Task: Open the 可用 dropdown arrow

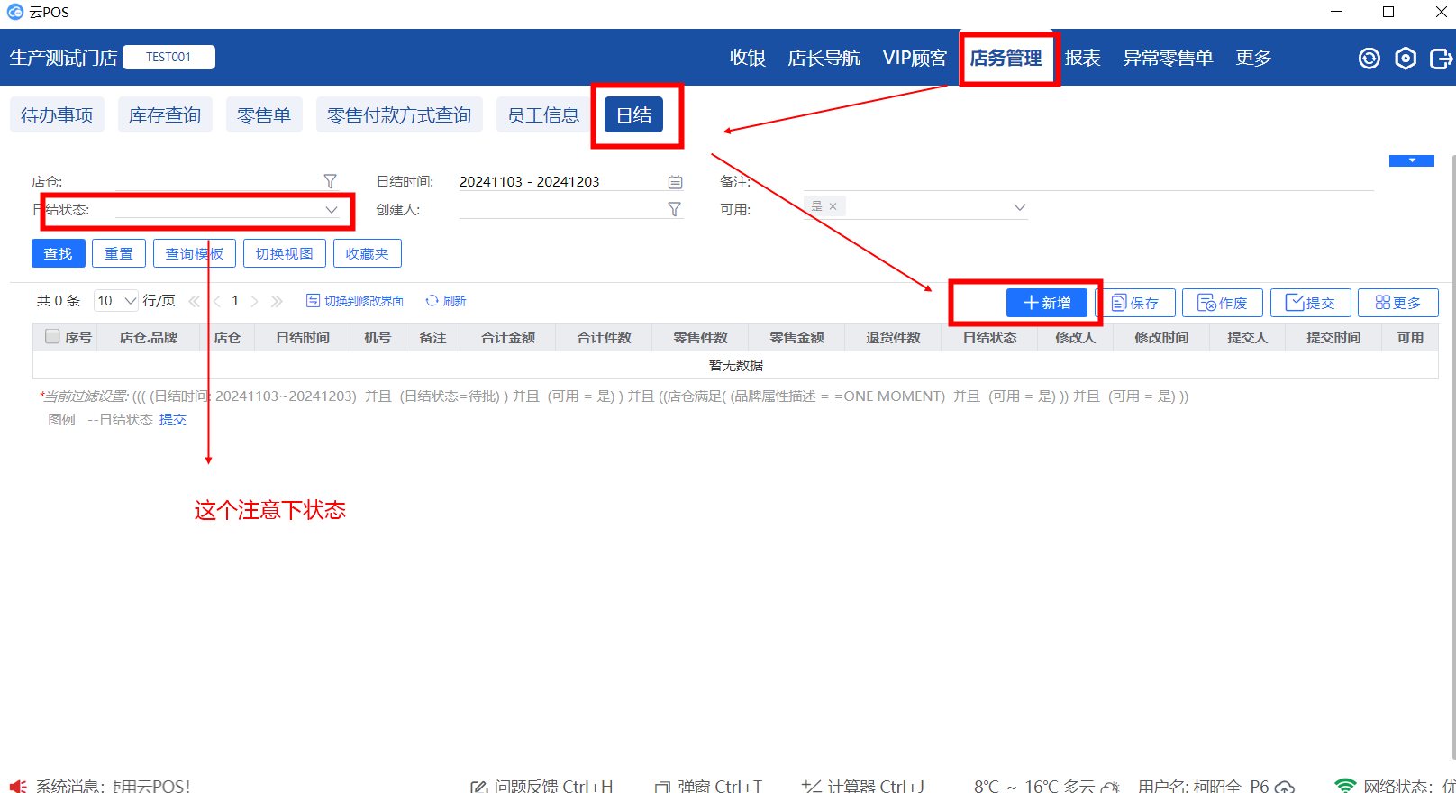Action: [1019, 207]
